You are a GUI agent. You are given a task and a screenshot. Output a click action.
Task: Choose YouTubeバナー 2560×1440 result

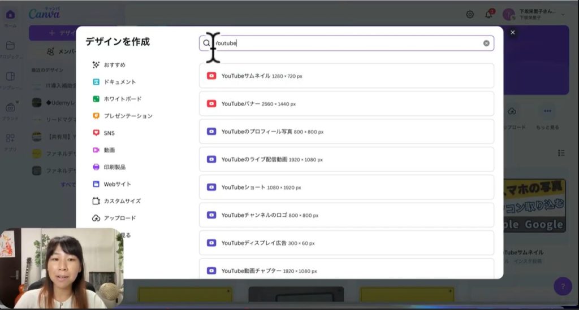(346, 104)
